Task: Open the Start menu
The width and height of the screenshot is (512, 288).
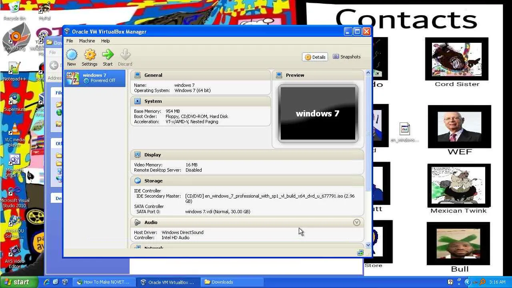Action: pos(19,282)
